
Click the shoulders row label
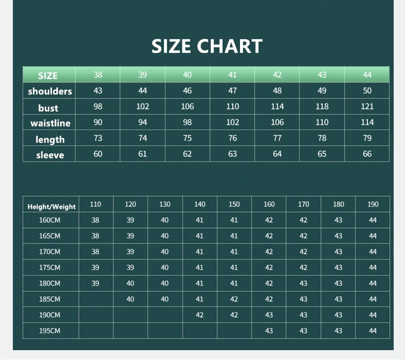[50, 92]
